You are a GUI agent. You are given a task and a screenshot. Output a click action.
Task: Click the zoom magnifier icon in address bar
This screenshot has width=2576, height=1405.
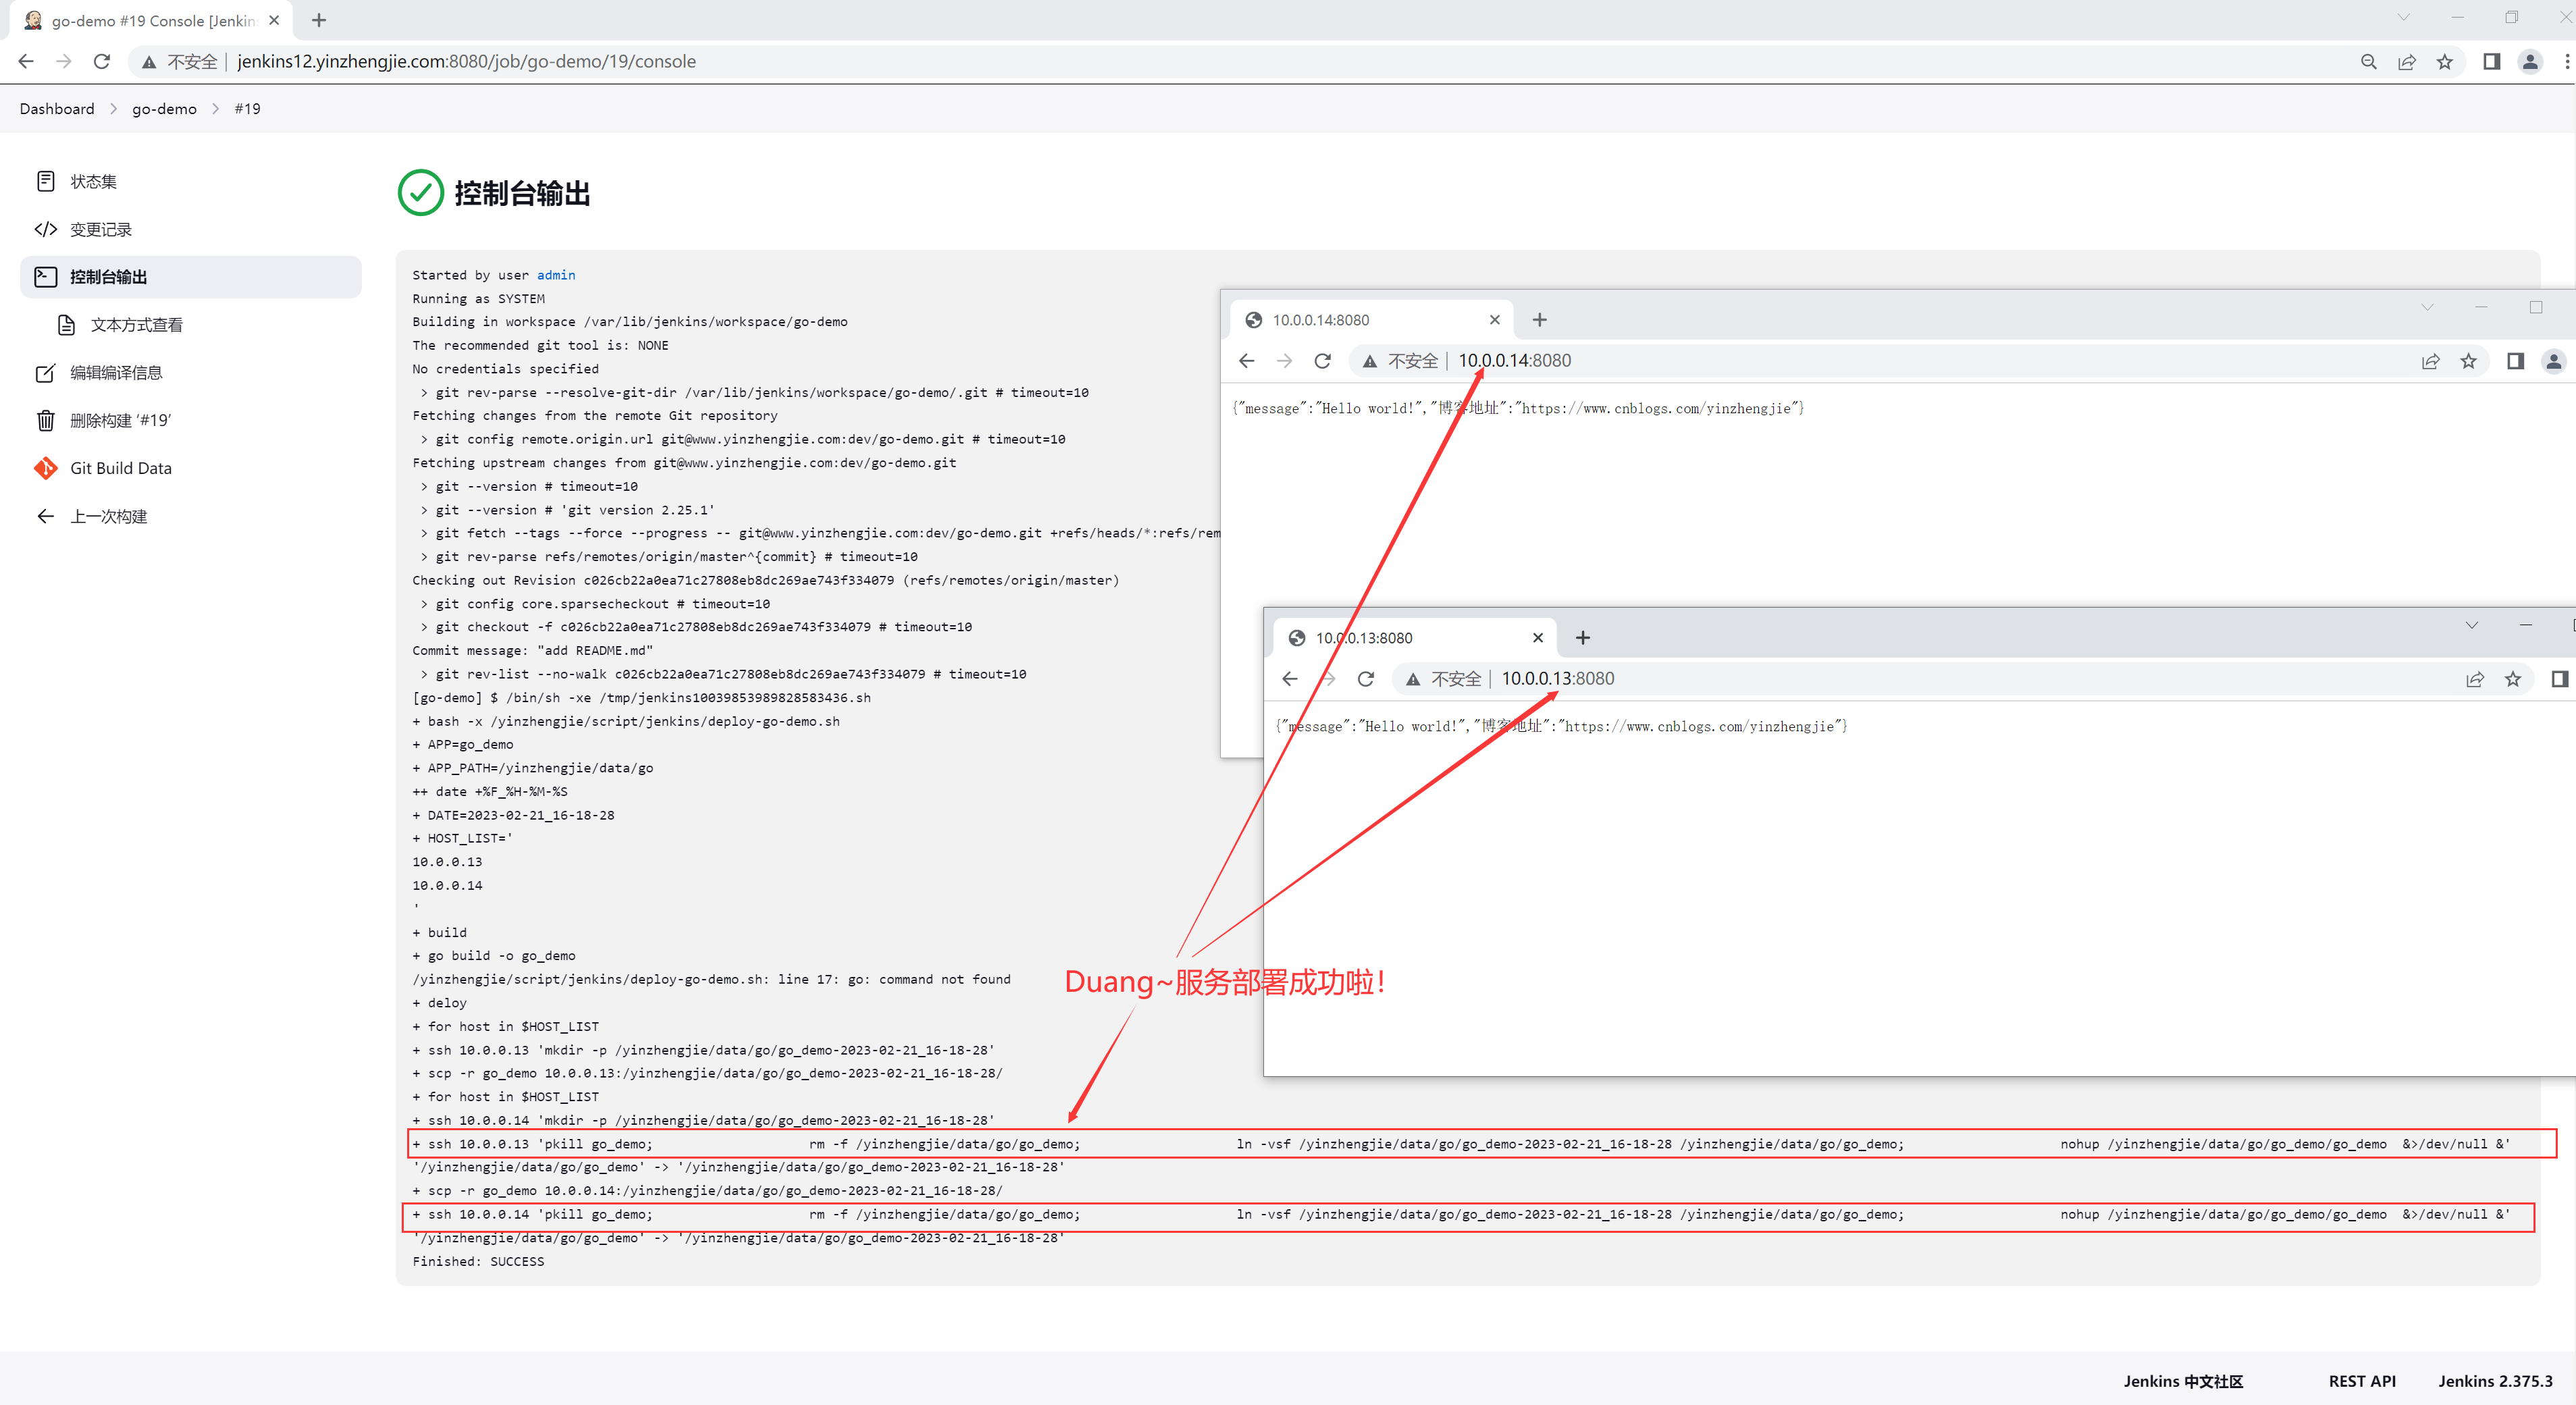tap(2368, 61)
